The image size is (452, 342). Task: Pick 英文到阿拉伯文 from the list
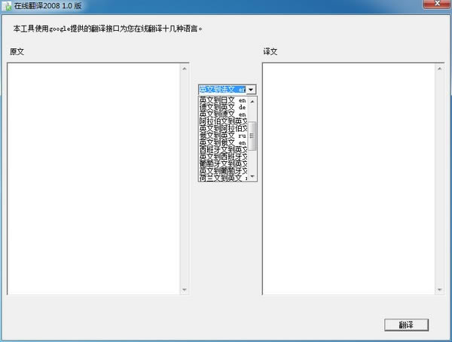tap(223, 128)
